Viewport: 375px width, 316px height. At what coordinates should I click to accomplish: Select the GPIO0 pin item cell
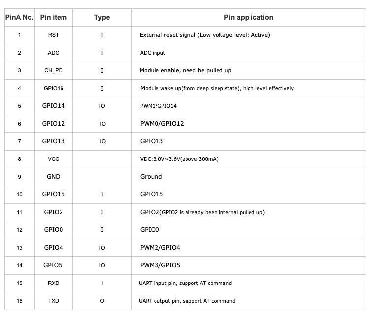(x=53, y=230)
